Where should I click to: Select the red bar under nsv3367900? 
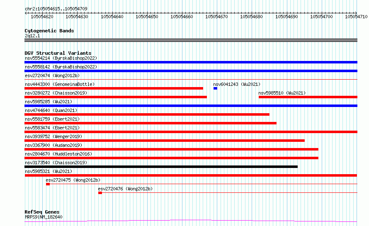pyautogui.click(x=171, y=149)
